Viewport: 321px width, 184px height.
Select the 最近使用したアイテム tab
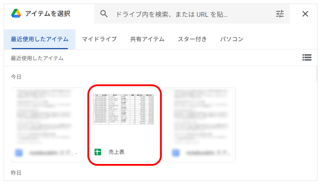point(40,39)
